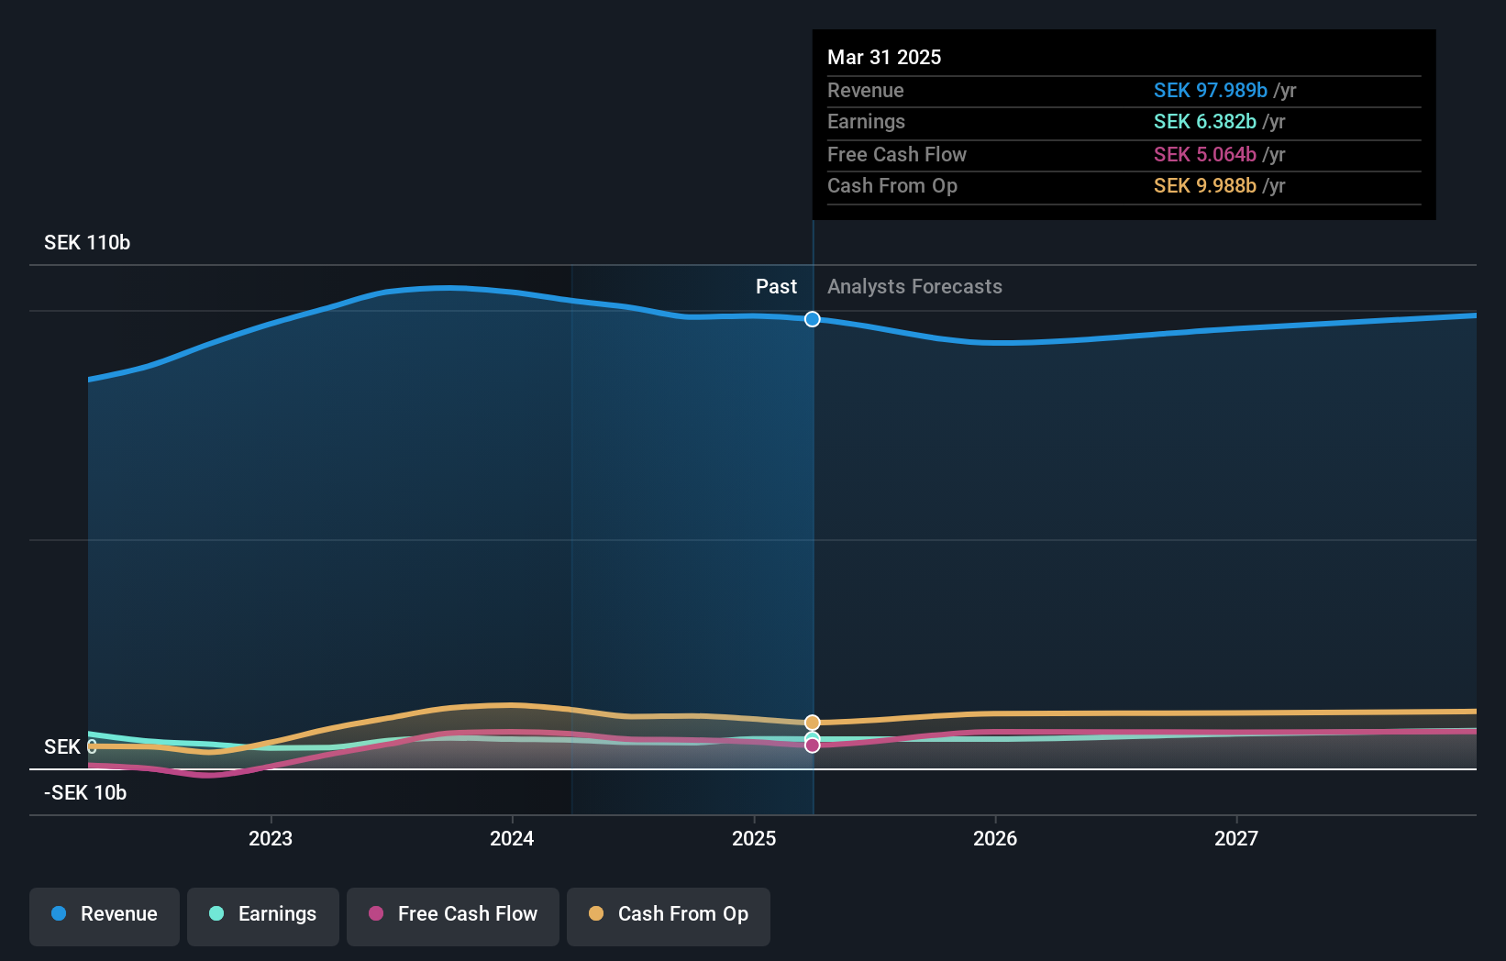Click the SEK 5.064b free cash flow value
The width and height of the screenshot is (1506, 961).
click(1205, 154)
